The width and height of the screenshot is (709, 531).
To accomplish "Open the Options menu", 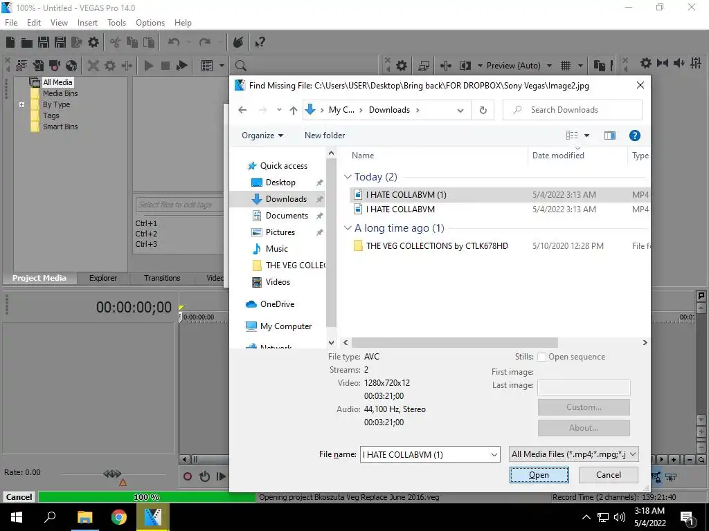I will click(150, 23).
